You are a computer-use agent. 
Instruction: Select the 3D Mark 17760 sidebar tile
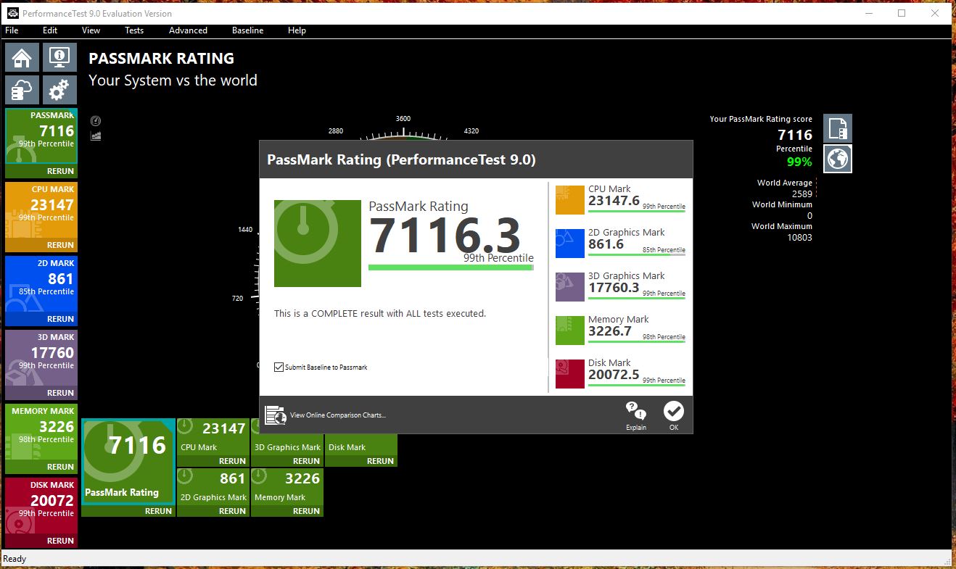pyautogui.click(x=41, y=358)
